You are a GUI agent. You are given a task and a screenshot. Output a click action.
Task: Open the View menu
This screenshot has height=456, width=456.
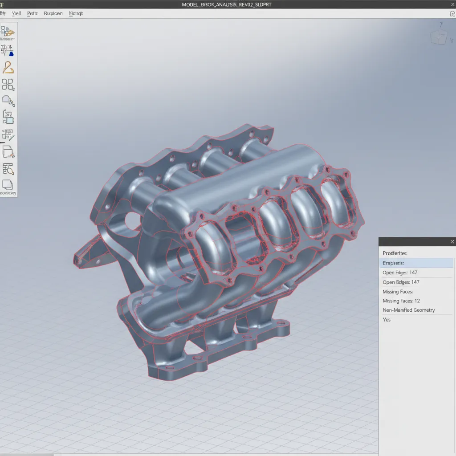click(16, 13)
